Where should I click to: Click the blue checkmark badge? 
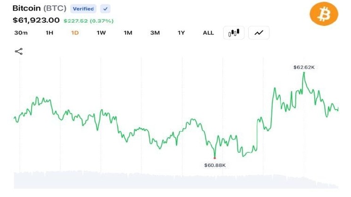coord(105,9)
